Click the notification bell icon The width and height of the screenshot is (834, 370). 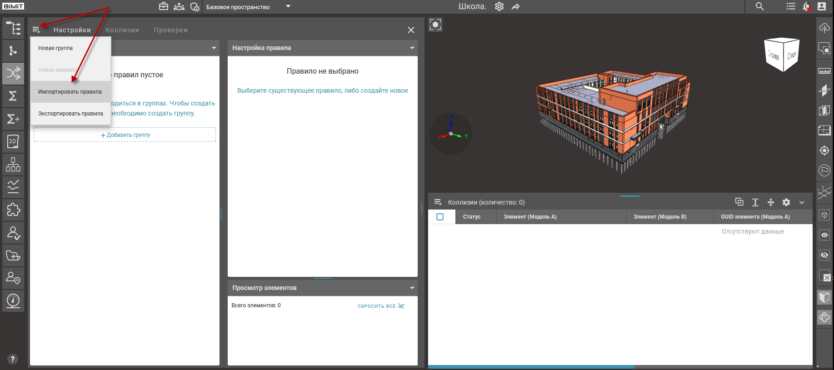pyautogui.click(x=806, y=6)
